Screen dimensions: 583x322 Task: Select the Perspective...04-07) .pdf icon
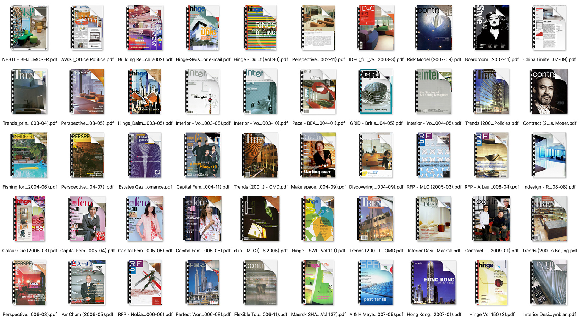click(87, 155)
